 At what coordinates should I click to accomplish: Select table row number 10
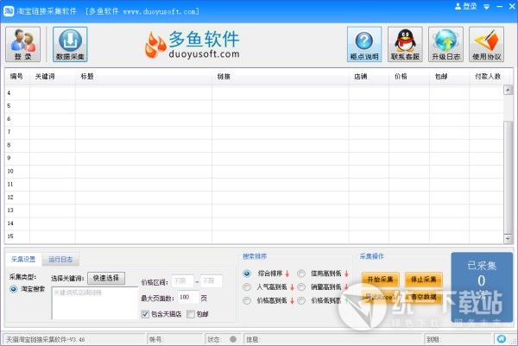tap(255, 172)
